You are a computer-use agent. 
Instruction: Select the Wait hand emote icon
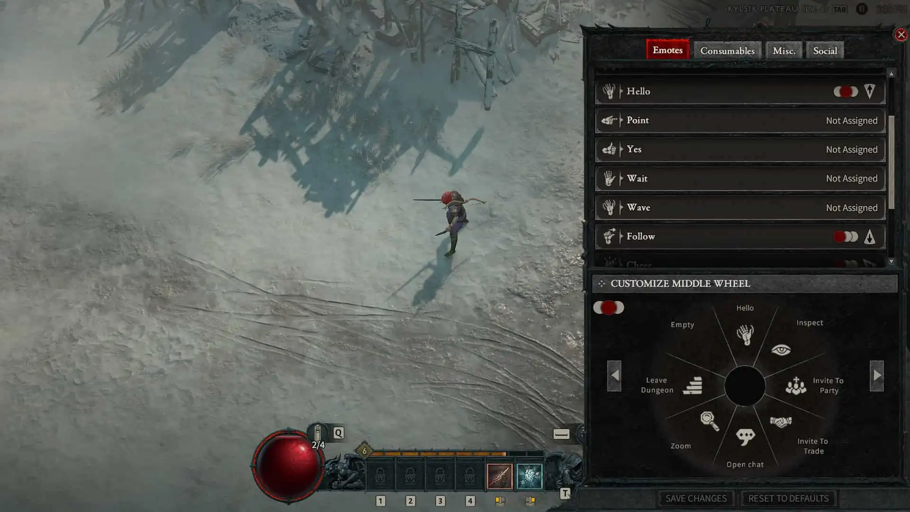coord(609,178)
